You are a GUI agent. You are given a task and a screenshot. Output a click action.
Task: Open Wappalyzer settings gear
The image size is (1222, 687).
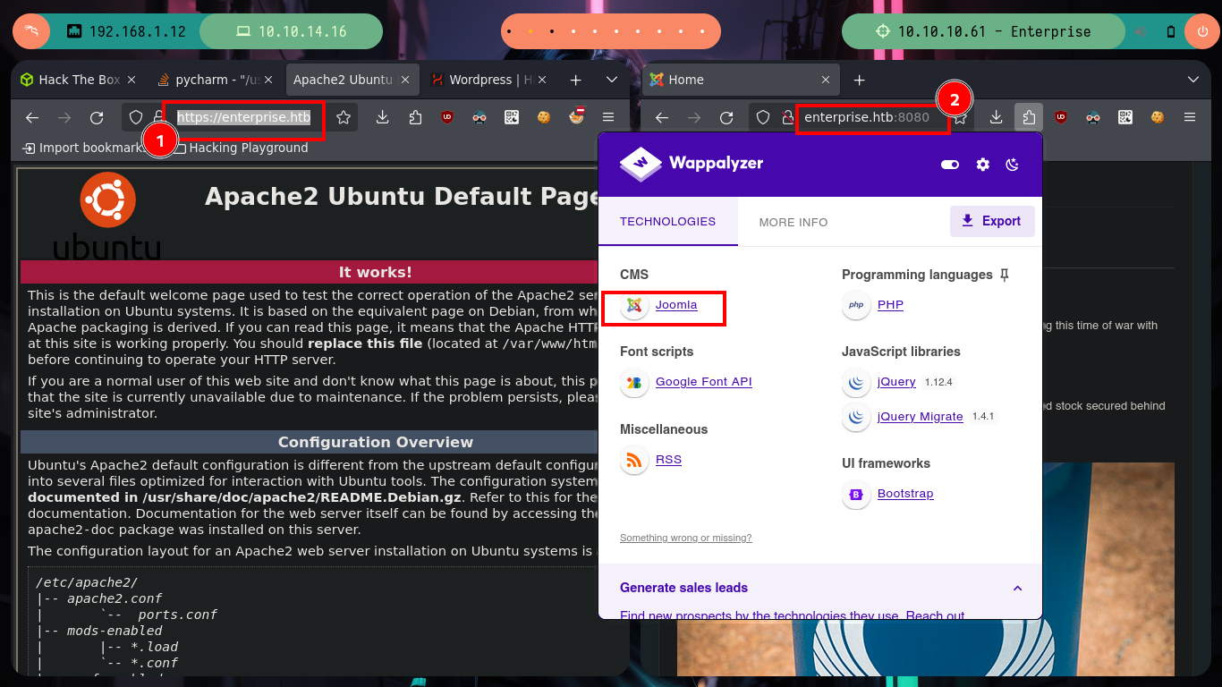tap(983, 165)
